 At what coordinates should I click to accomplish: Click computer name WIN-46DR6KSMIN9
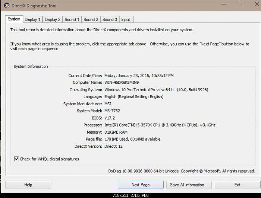(122, 82)
